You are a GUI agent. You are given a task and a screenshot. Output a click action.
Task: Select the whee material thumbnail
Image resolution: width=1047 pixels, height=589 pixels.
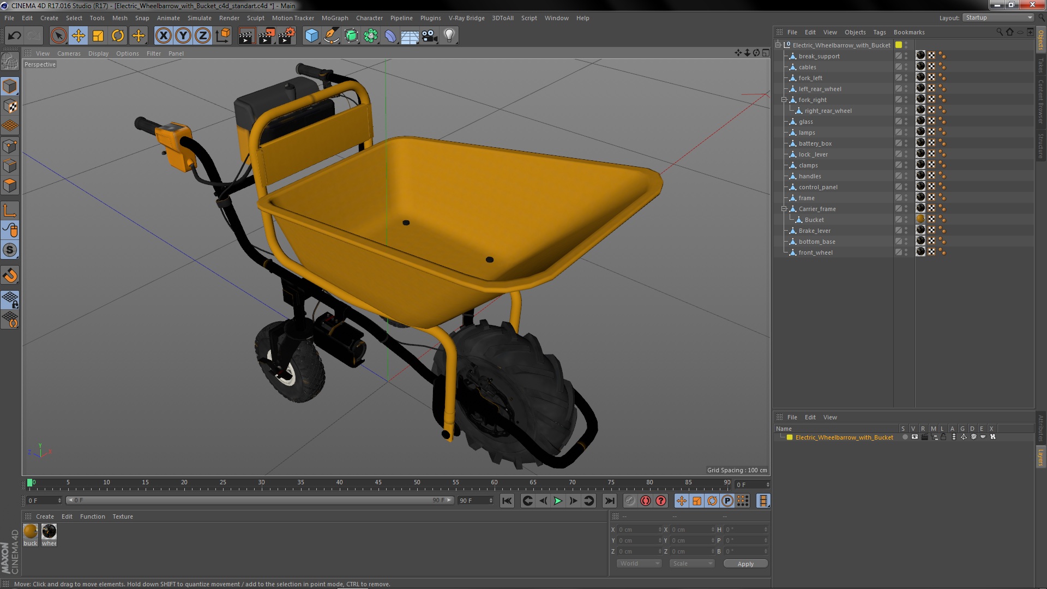click(x=49, y=532)
